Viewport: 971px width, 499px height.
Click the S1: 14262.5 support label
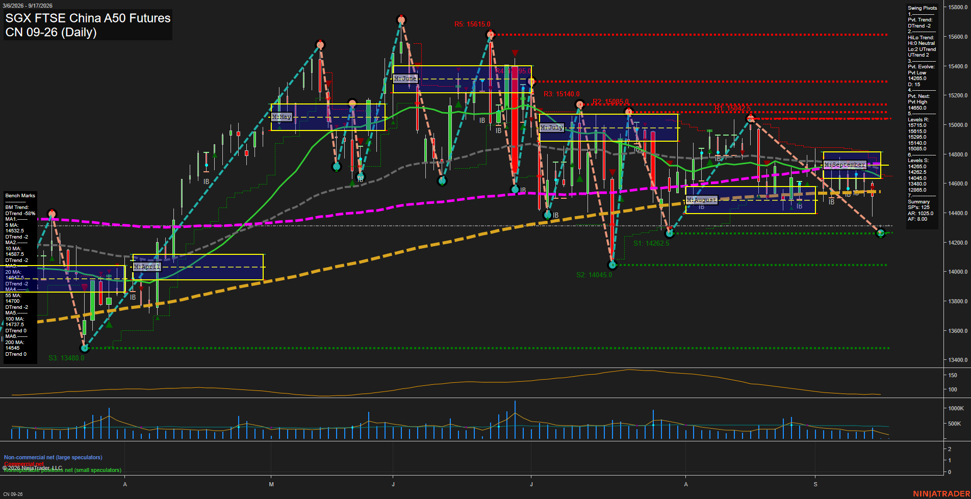click(651, 243)
